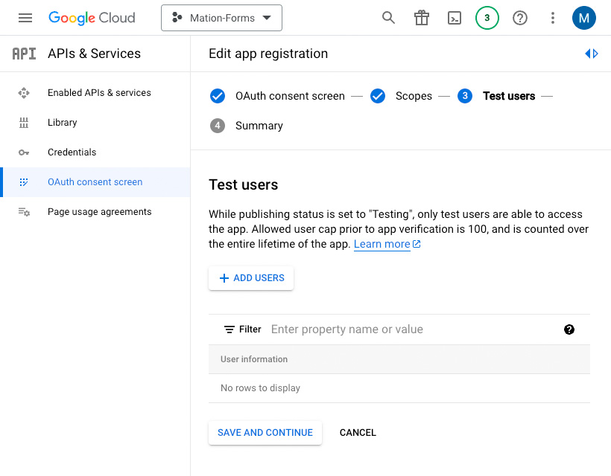The width and height of the screenshot is (611, 476).
Task: Click the Credentials key icon
Action: pyautogui.click(x=24, y=152)
